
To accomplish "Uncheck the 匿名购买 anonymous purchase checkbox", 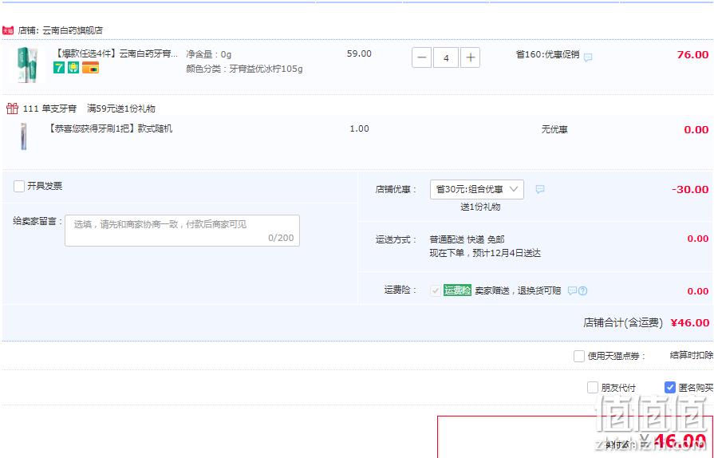I will pos(670,388).
